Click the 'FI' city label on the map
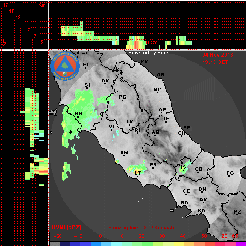246x246 pixels. coord(85,64)
